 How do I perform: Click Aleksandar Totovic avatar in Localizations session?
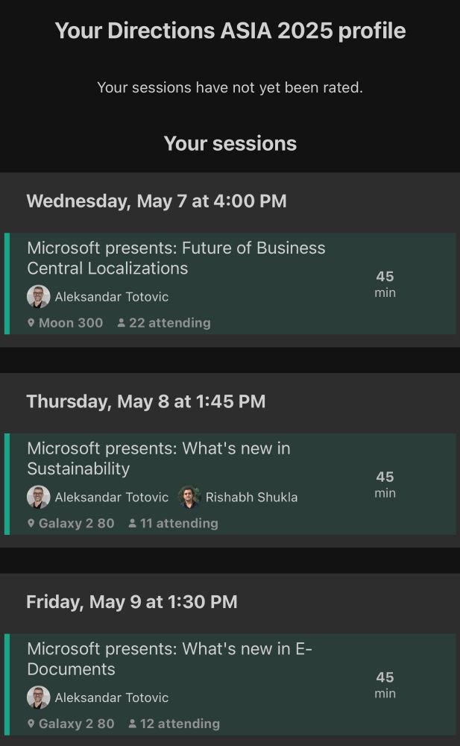coord(39,296)
